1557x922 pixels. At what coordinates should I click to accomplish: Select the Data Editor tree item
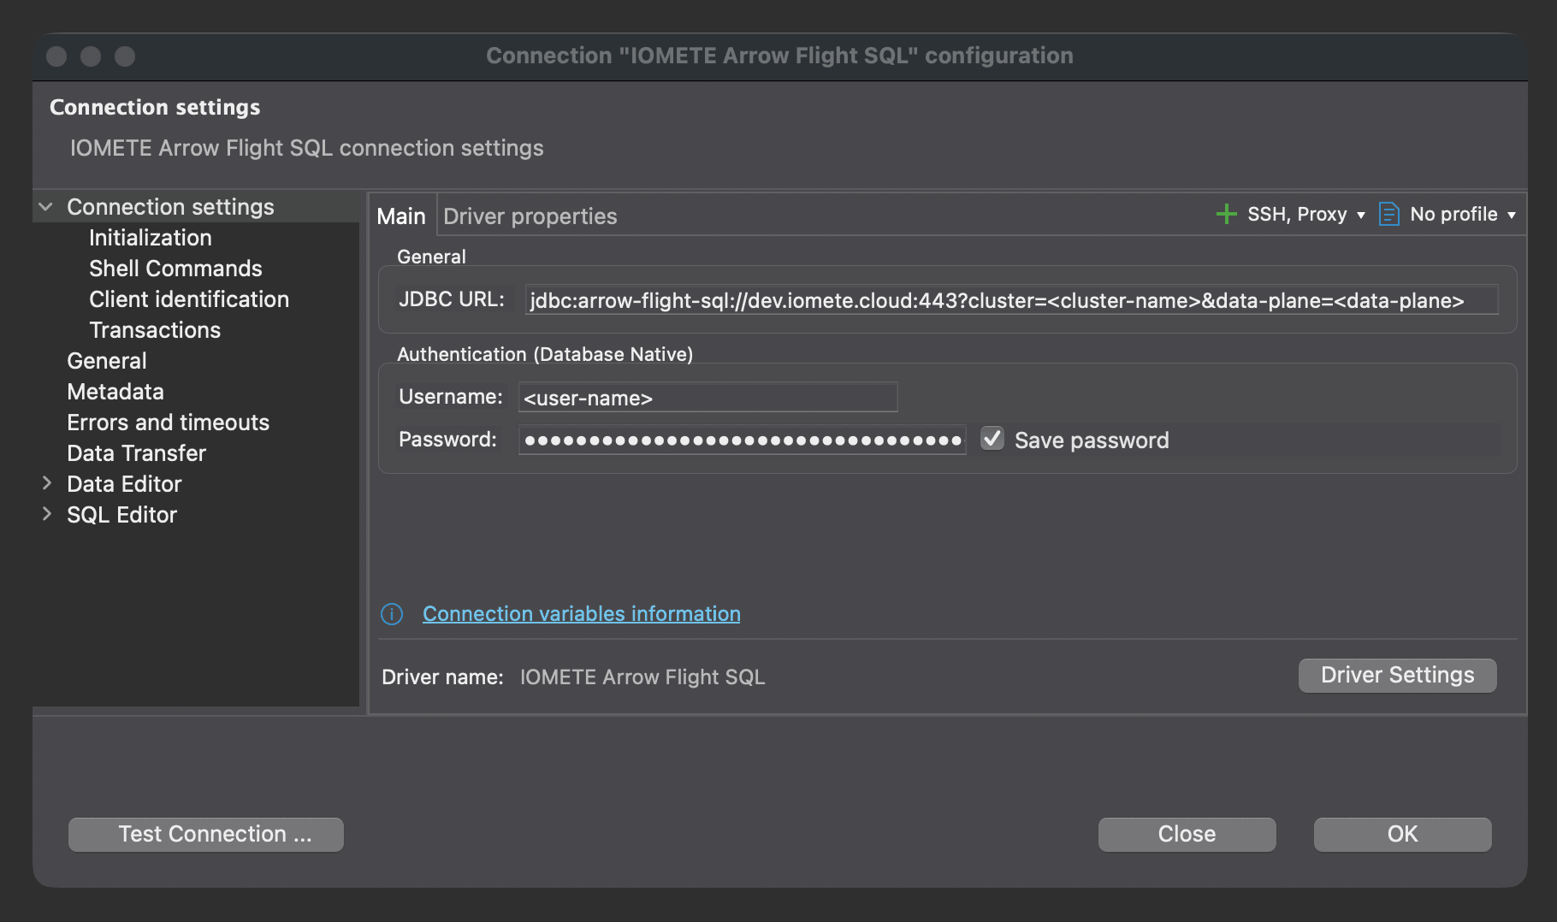[124, 484]
